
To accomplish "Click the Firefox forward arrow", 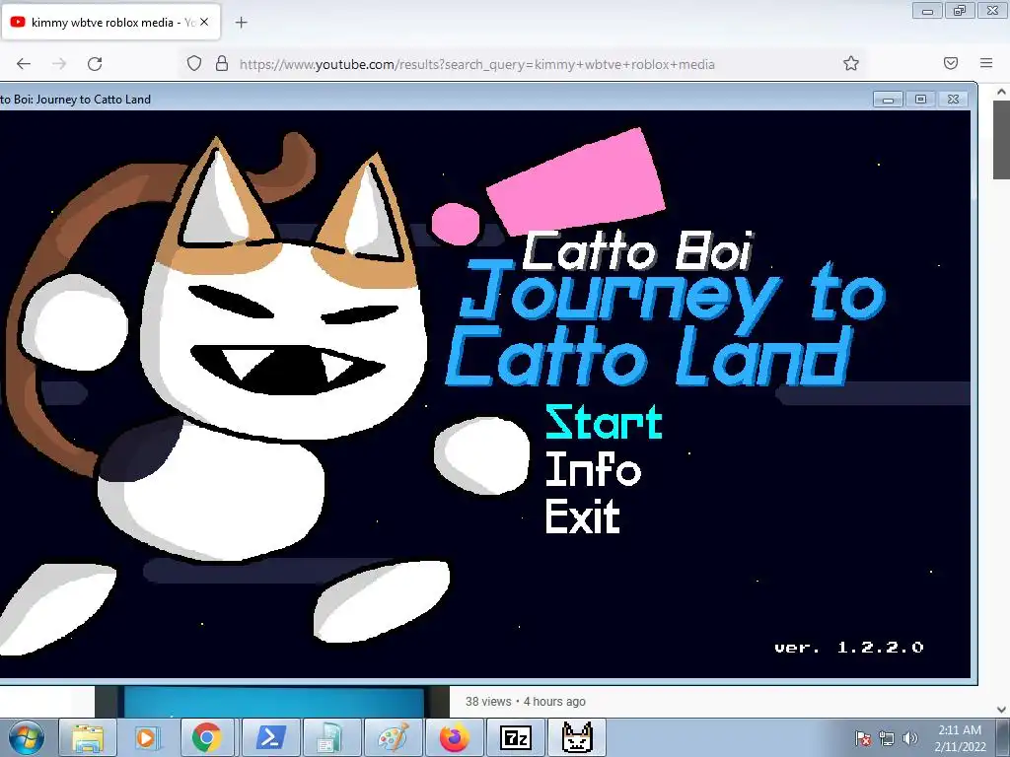I will pyautogui.click(x=59, y=64).
